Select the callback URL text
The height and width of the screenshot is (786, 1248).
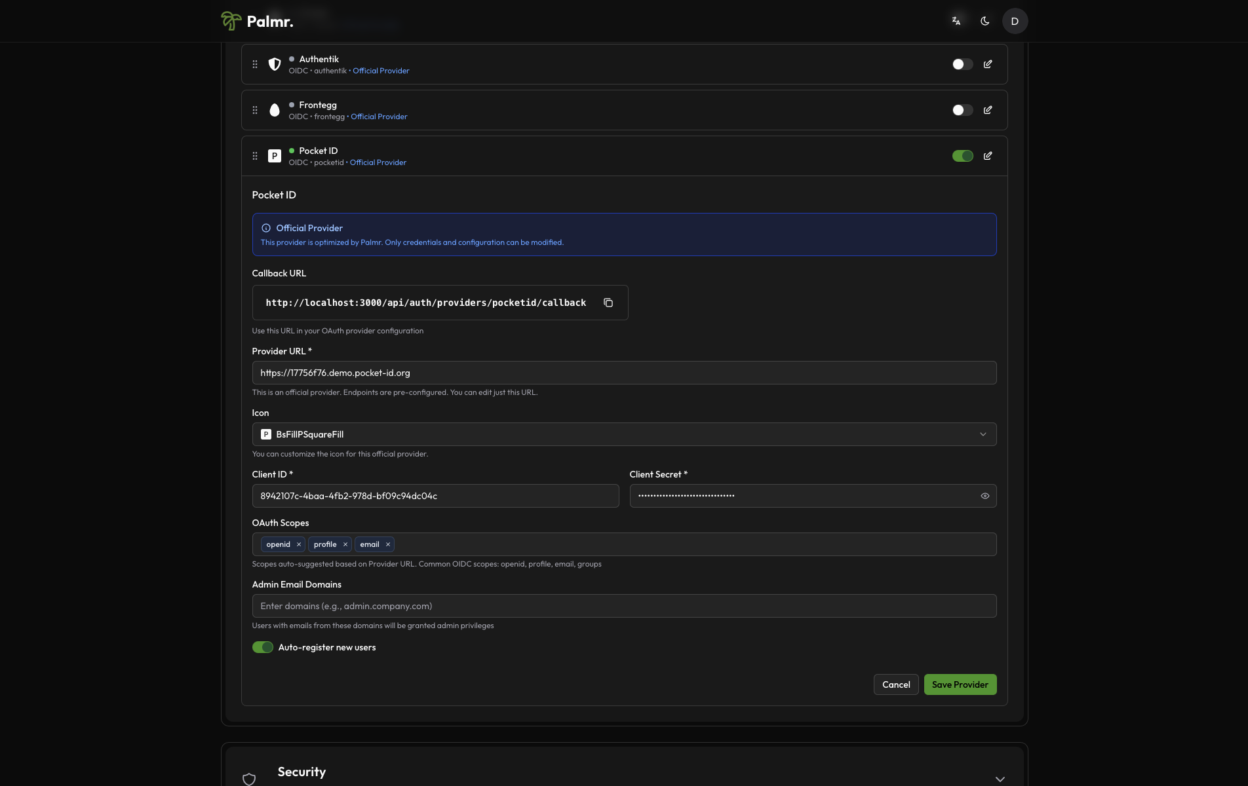(426, 303)
